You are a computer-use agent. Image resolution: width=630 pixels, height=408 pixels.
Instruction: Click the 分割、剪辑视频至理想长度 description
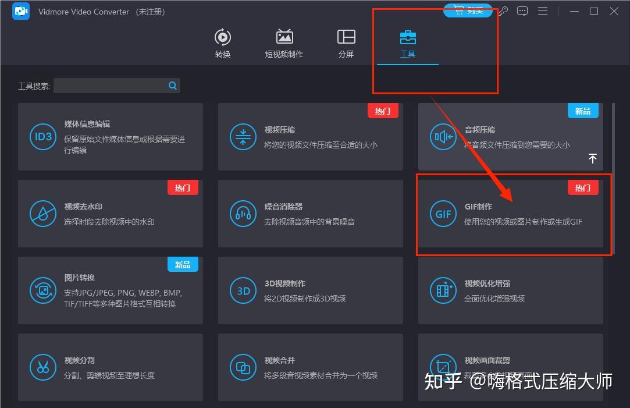[x=109, y=375]
